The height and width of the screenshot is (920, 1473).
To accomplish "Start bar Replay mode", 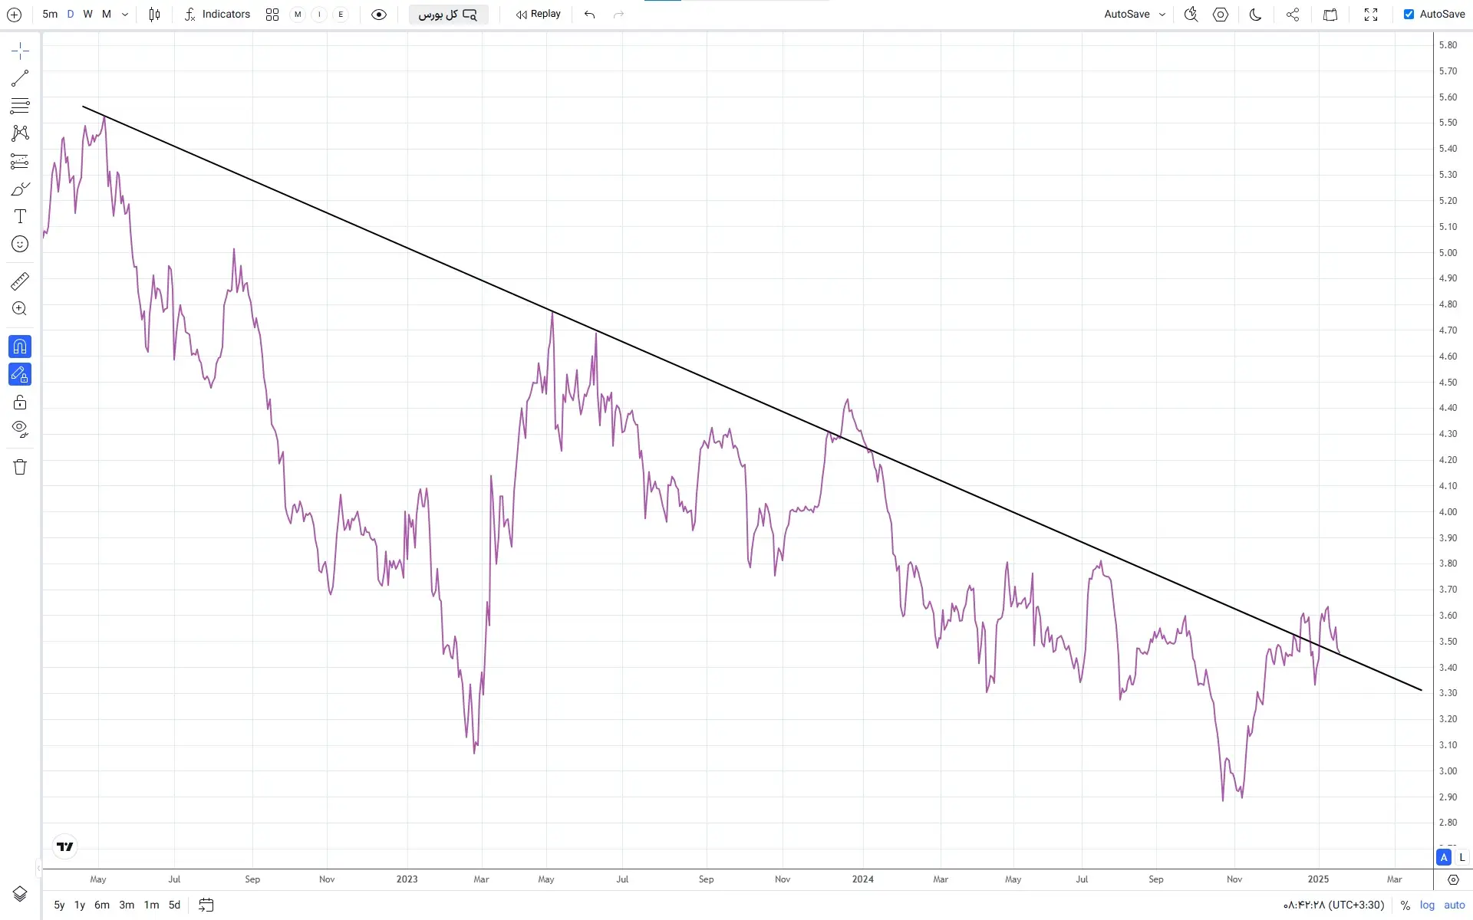I will pos(539,15).
